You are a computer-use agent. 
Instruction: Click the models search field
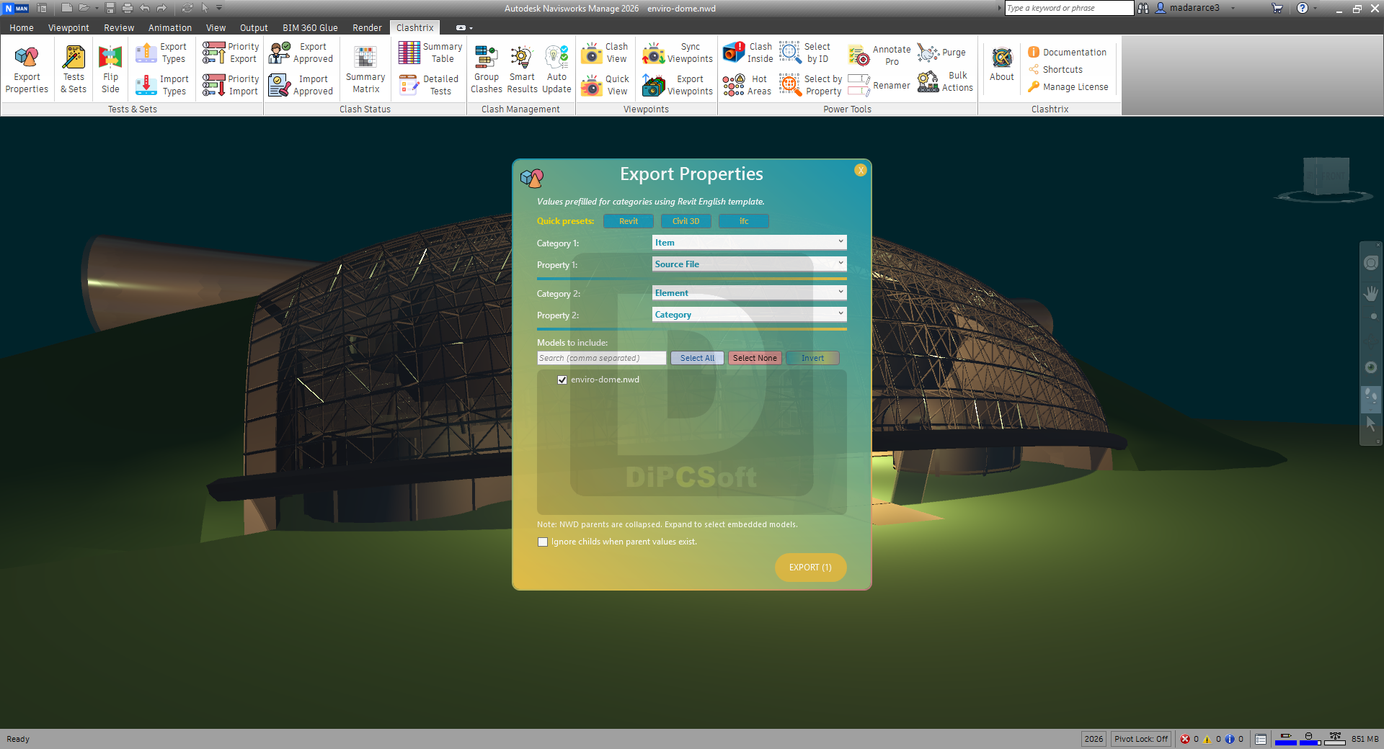602,358
